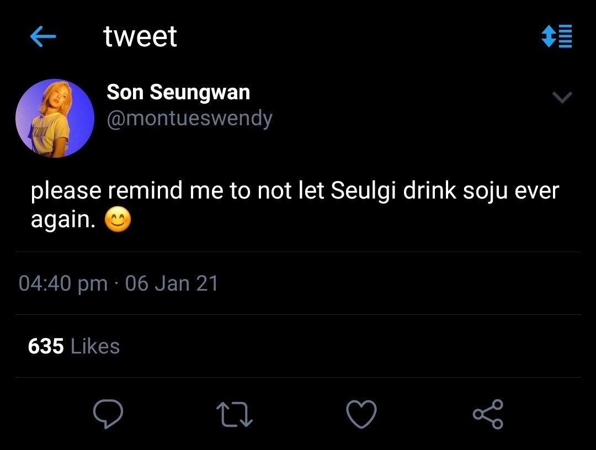Click the 06 Jan 21 date
Image resolution: width=596 pixels, height=450 pixels.
coord(172,283)
